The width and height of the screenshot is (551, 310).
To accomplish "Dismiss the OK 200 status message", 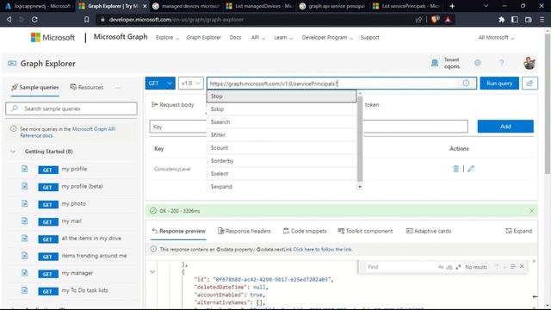I will point(531,211).
